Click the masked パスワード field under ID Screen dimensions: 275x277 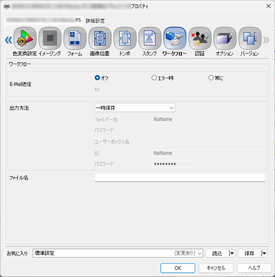(173, 164)
